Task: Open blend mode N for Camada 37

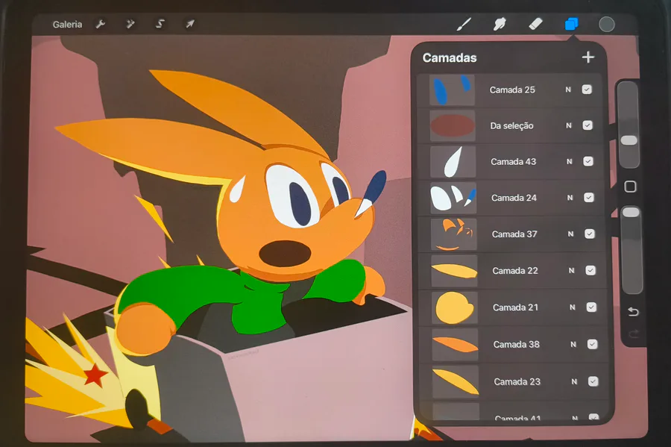Action: point(571,234)
